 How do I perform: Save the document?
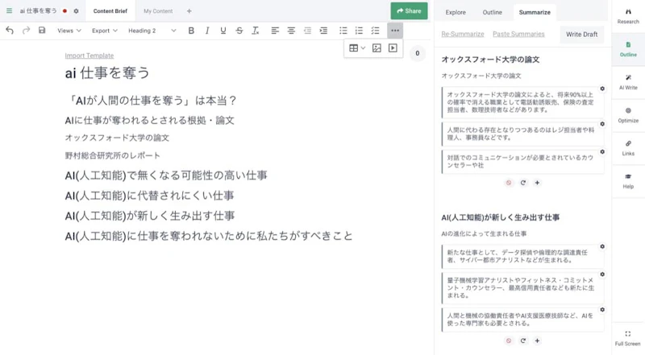point(42,31)
